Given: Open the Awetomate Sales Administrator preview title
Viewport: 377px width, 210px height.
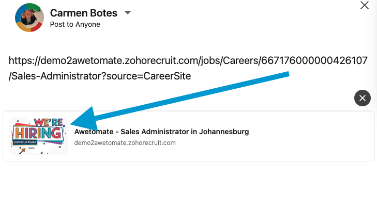Looking at the screenshot, I should pyautogui.click(x=161, y=132).
